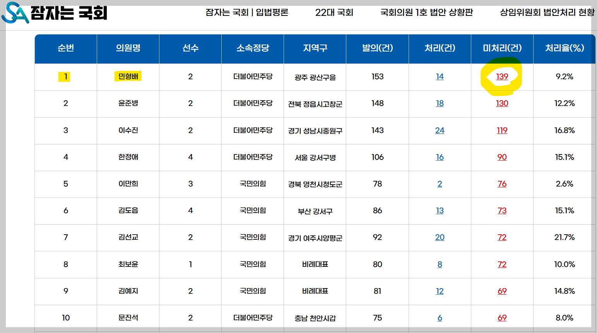Click the 처리율(%) column header
Viewport: 597px width, 333px height.
click(564, 48)
